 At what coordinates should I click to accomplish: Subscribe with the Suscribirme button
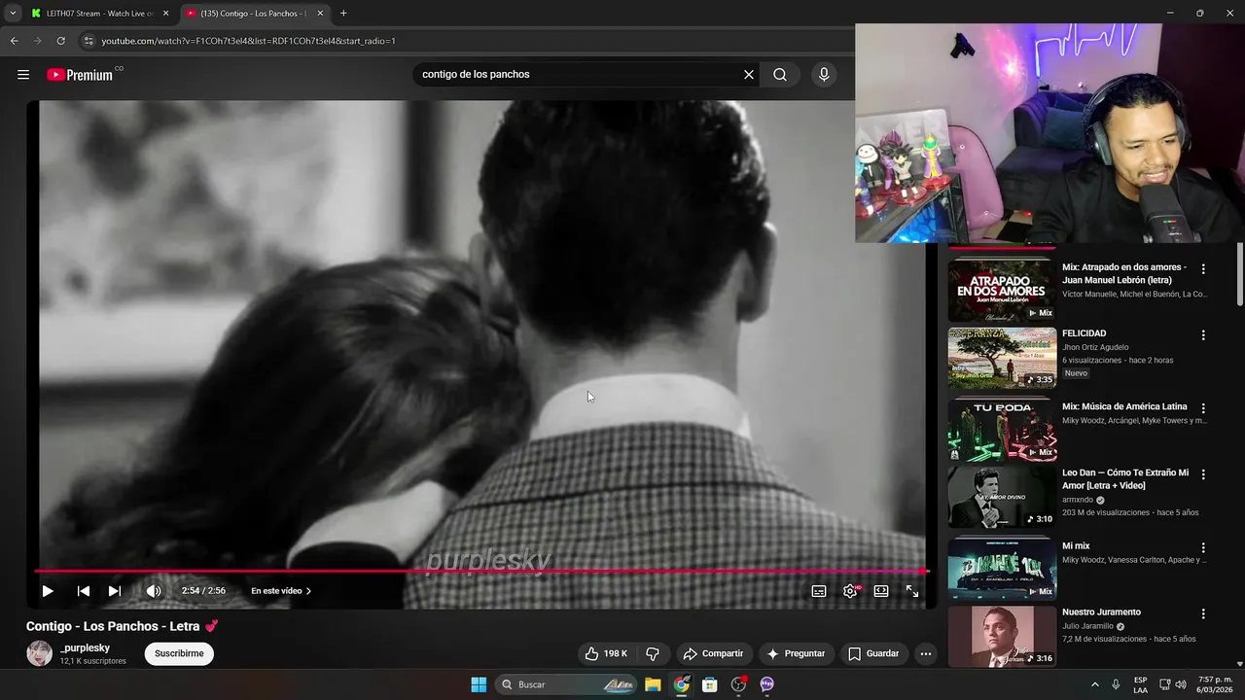(x=179, y=653)
